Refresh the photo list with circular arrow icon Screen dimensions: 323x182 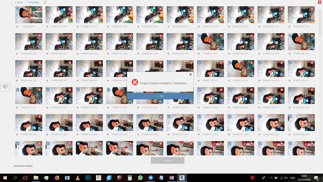coord(45,2)
